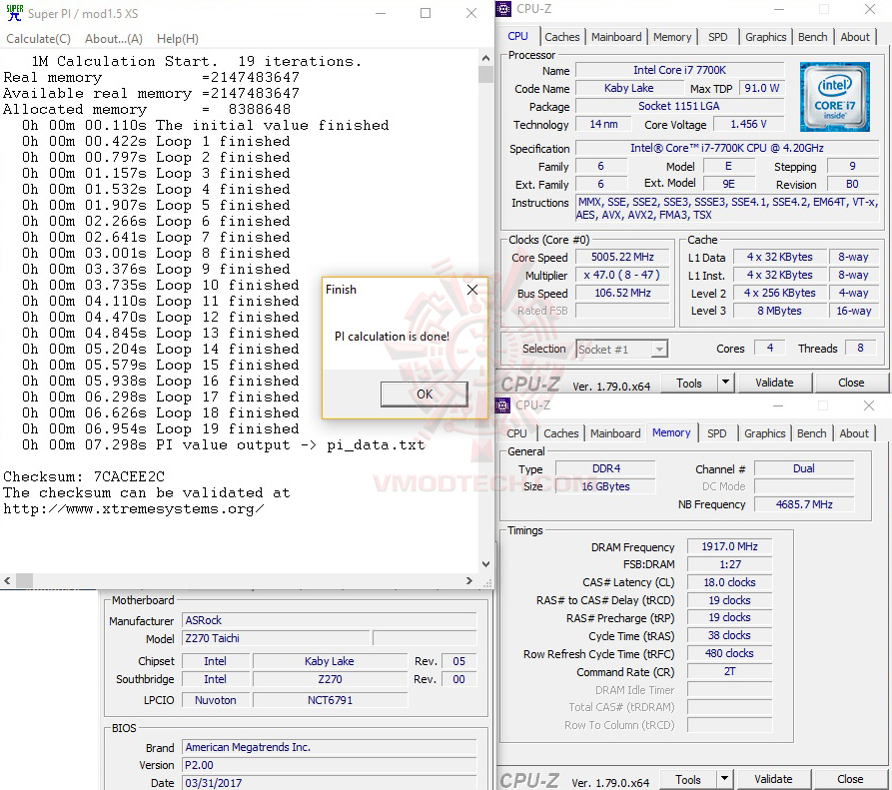Open About tab in lower CPU-Z window
892x790 pixels.
coord(854,433)
